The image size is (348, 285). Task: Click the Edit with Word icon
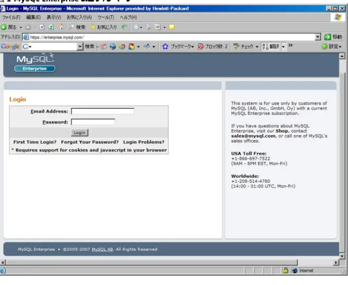tap(157, 27)
